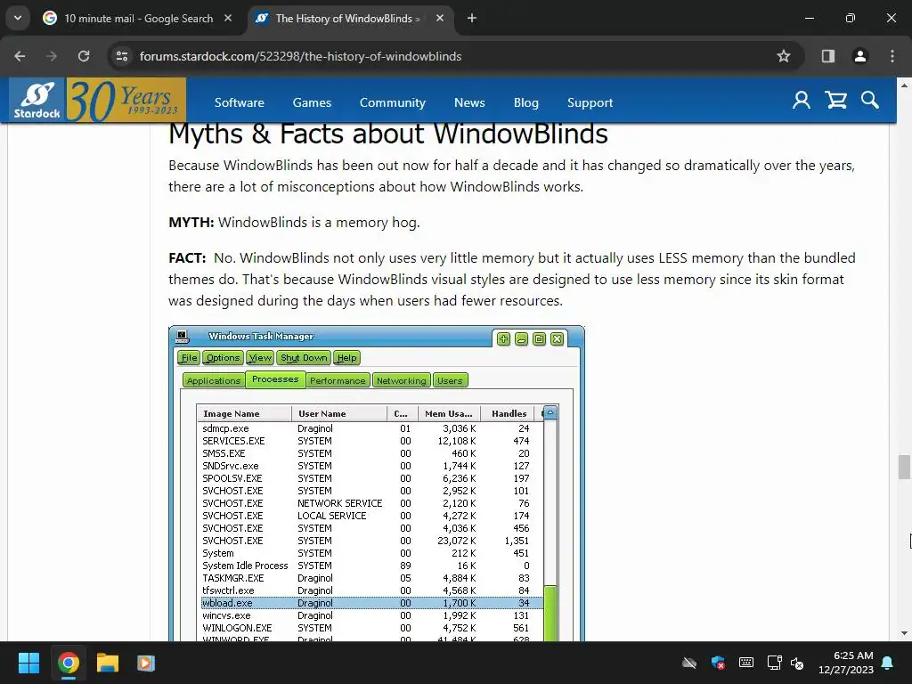Open the Games menu
The image size is (912, 684).
click(312, 102)
